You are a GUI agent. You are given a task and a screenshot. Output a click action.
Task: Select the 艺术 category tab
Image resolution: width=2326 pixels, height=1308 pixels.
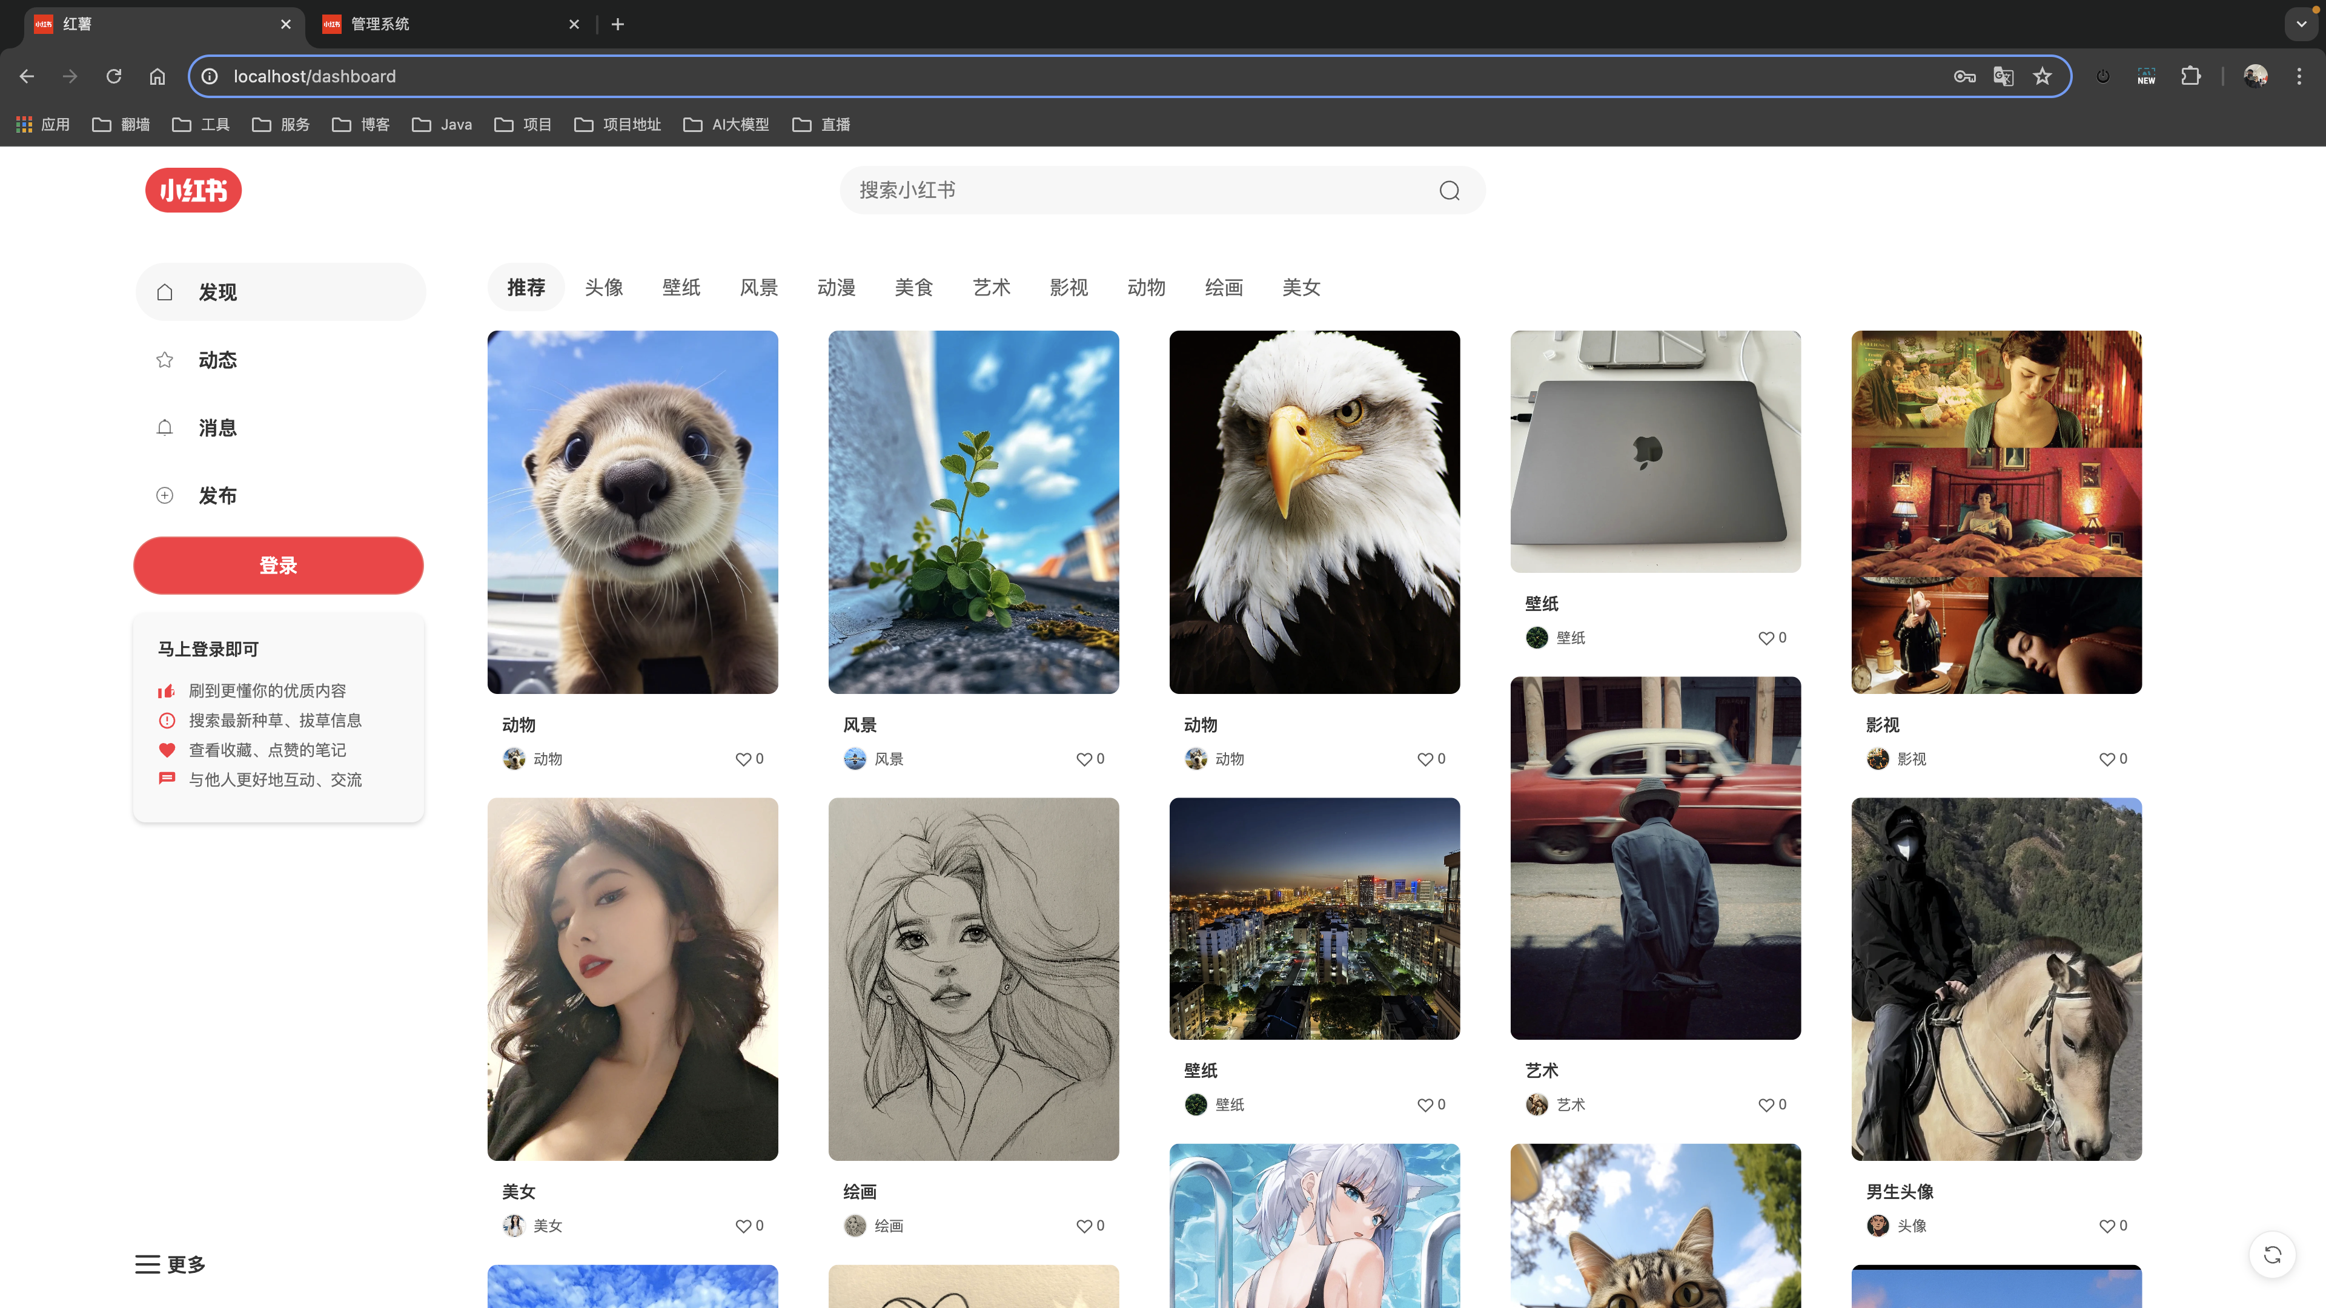pos(992,288)
